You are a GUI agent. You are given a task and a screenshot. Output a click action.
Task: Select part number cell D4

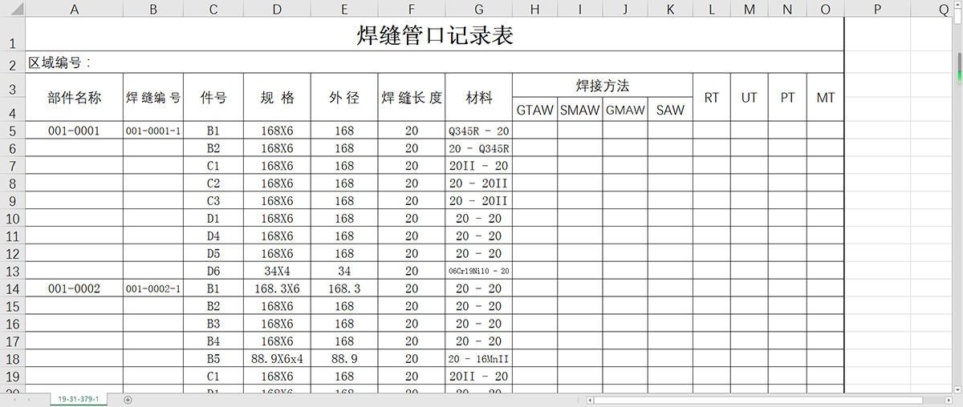pos(213,236)
